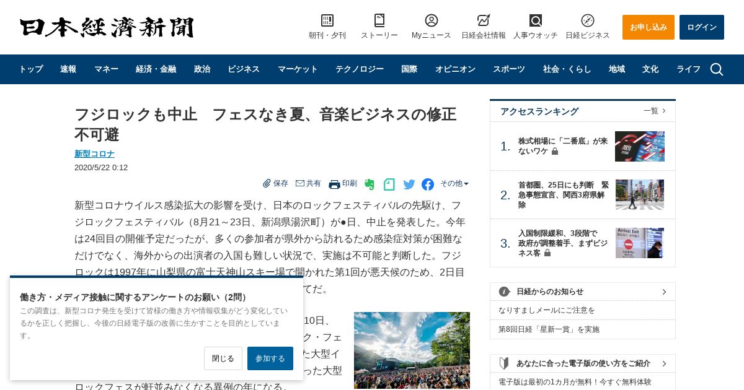Share article on Twitter
744x390 pixels.
pos(409,184)
